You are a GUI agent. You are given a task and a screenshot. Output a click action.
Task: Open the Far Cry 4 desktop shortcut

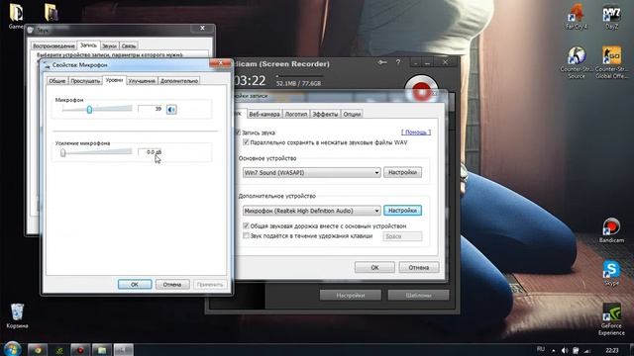[x=577, y=17]
